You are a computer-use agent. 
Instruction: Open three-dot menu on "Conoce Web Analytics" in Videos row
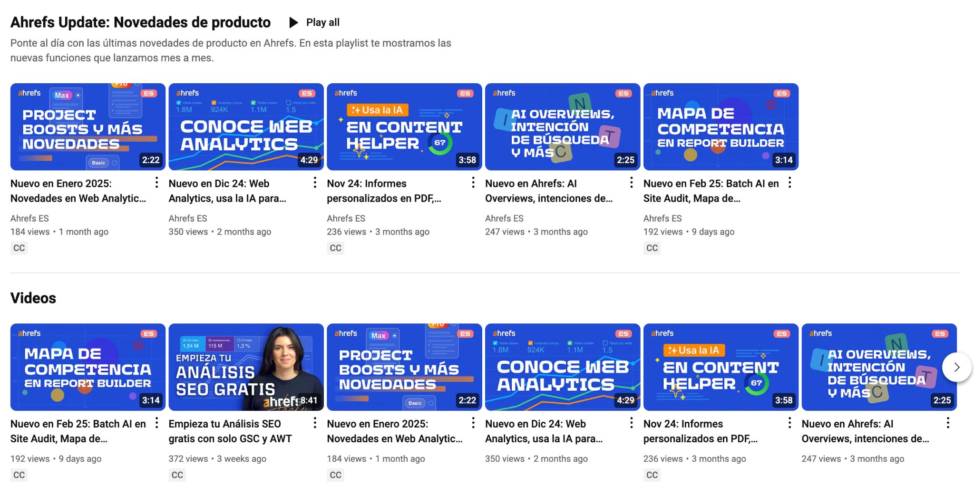click(x=631, y=423)
